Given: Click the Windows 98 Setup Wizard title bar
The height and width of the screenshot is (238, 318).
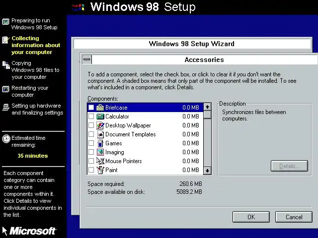Looking at the screenshot, I should click(192, 44).
